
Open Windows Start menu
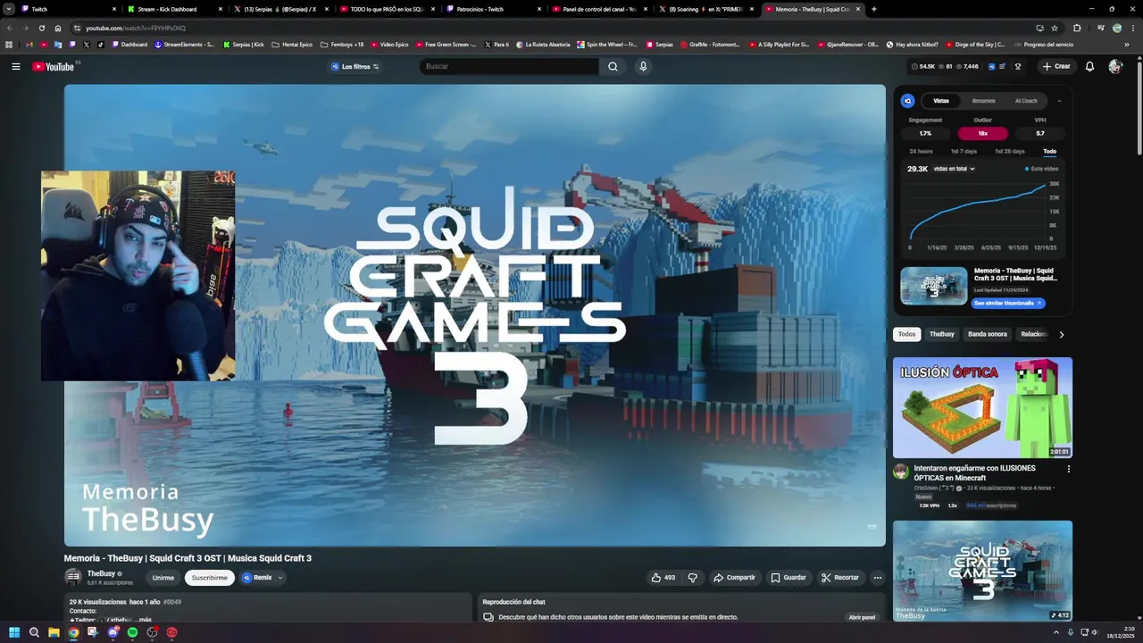click(14, 632)
